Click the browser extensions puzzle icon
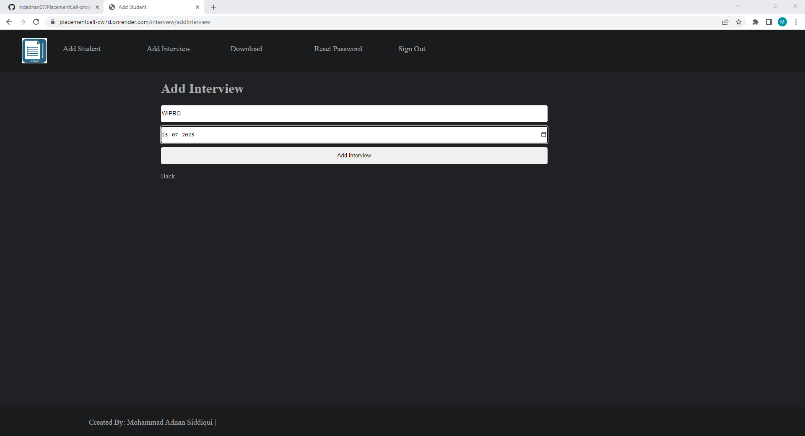Screen dimensions: 805x436 (x=756, y=22)
